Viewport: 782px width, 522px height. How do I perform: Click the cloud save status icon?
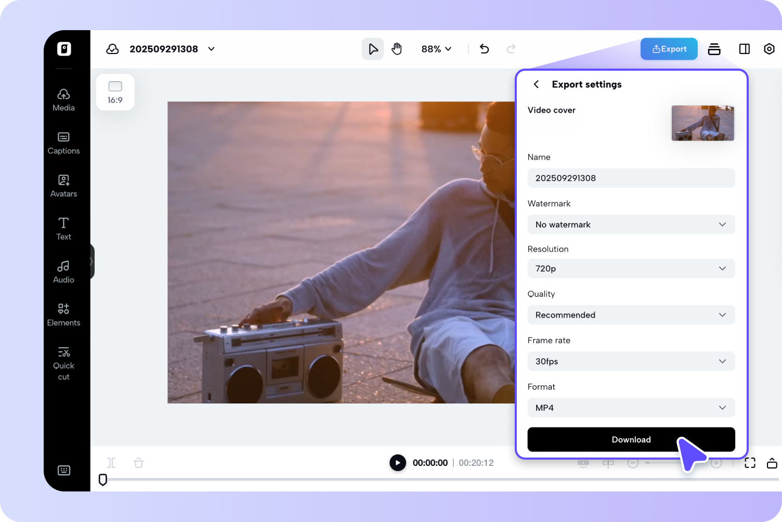pyautogui.click(x=112, y=49)
